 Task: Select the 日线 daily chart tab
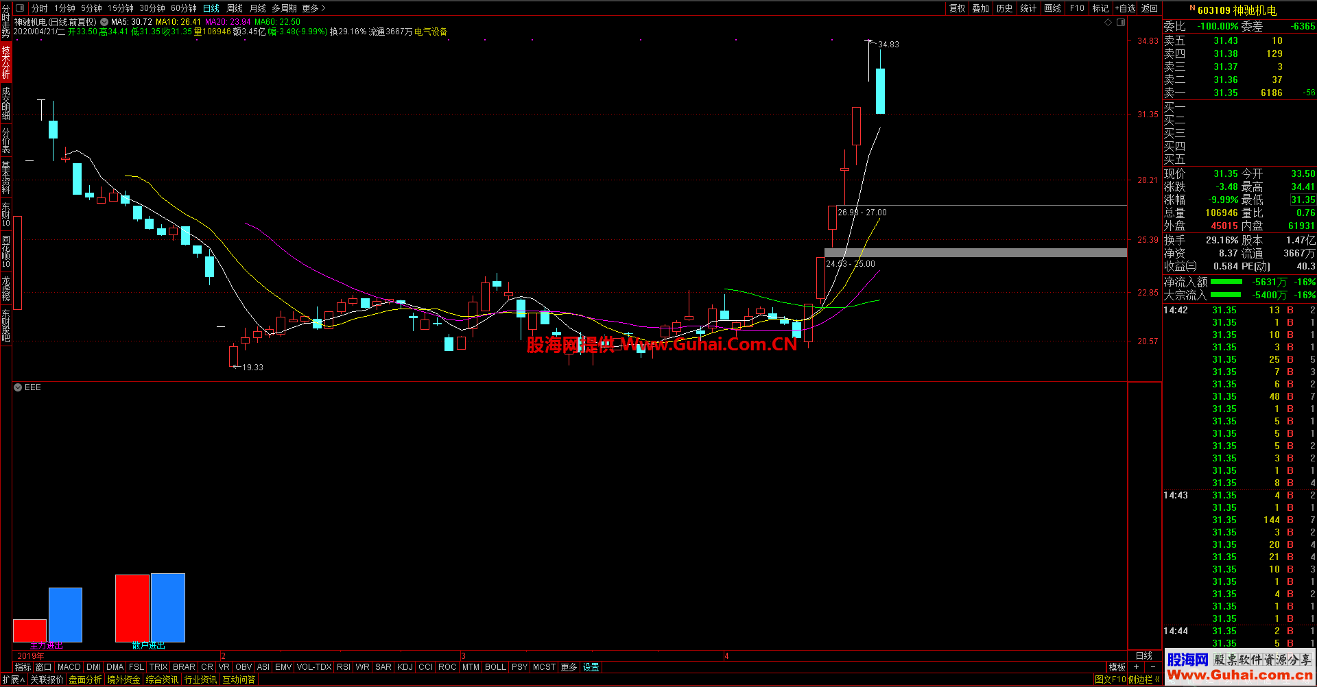[211, 8]
